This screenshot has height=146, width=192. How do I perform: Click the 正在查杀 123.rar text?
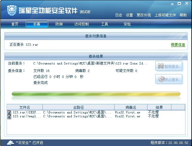point(24,44)
